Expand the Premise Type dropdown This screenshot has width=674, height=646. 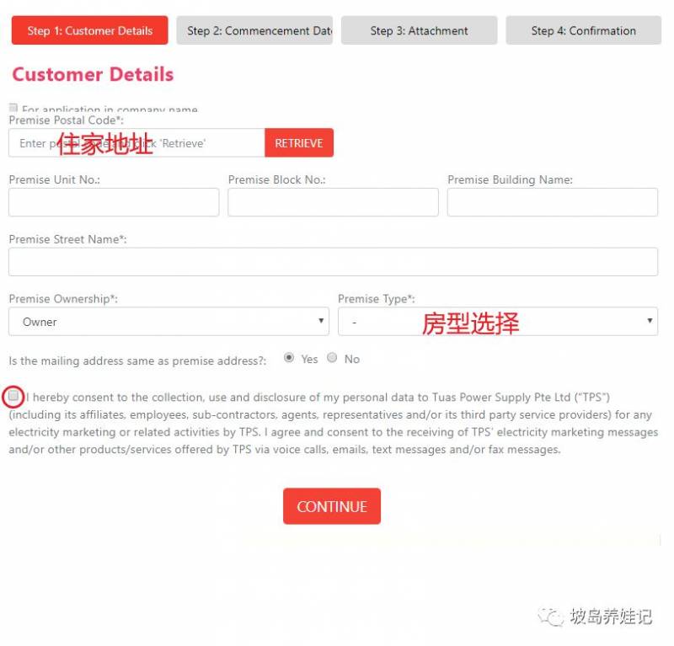[x=497, y=322]
